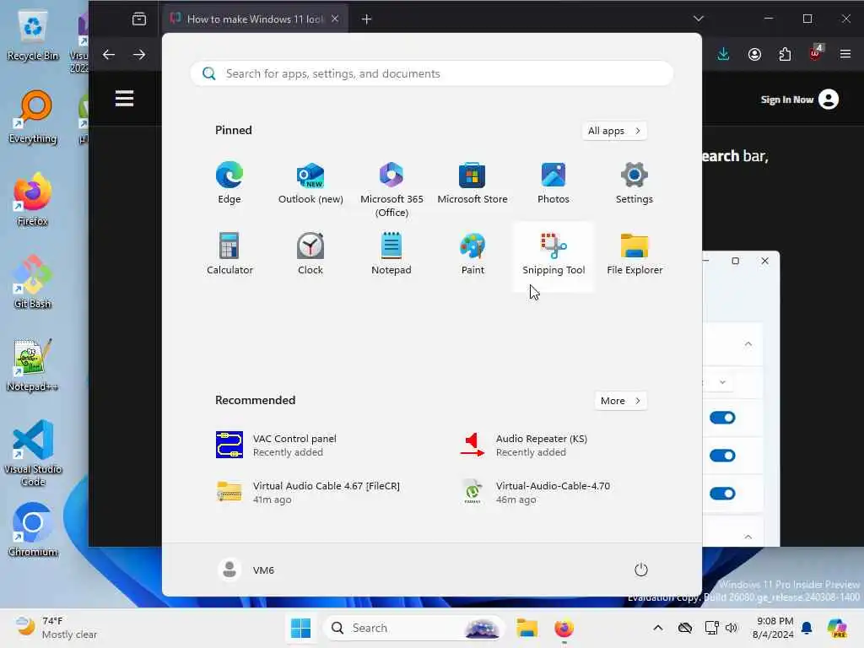Viewport: 864px width, 648px height.
Task: Select the Visual Studio Code desktop shortcut
Action: click(33, 453)
